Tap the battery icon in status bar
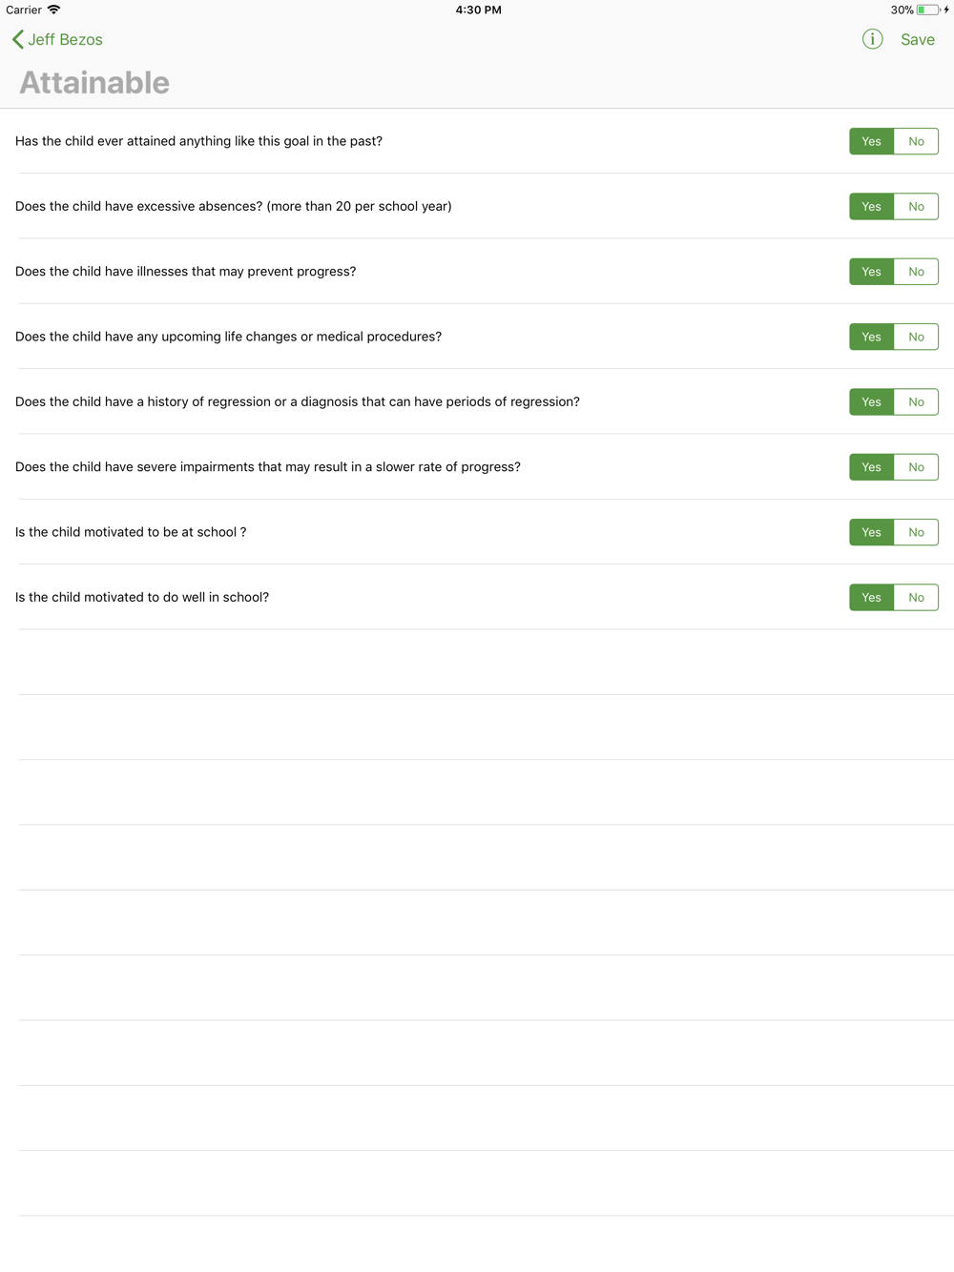The width and height of the screenshot is (954, 1272). coord(927,10)
